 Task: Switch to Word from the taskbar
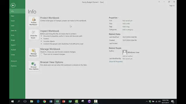51,101
